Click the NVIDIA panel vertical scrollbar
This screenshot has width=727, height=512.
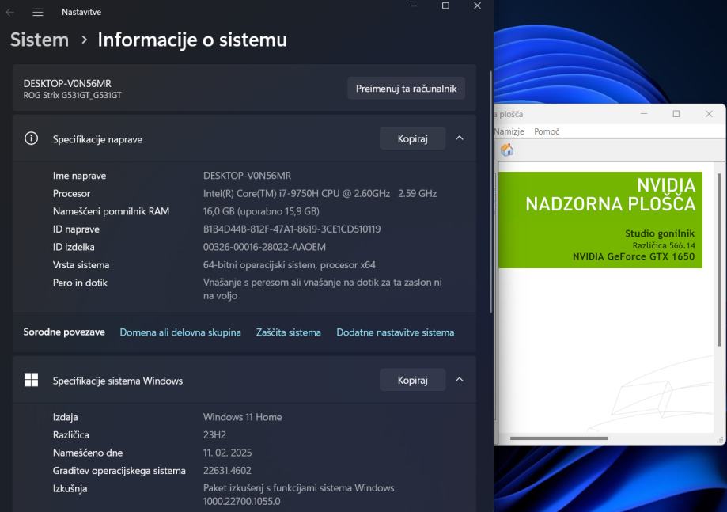(719, 260)
